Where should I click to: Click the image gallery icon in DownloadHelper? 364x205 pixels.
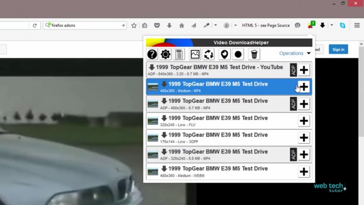coord(195,54)
